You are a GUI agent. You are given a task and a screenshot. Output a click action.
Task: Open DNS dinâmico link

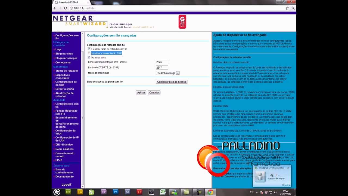pyautogui.click(x=64, y=145)
